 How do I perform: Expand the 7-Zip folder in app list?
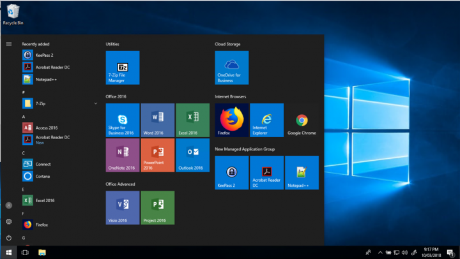coord(95,103)
